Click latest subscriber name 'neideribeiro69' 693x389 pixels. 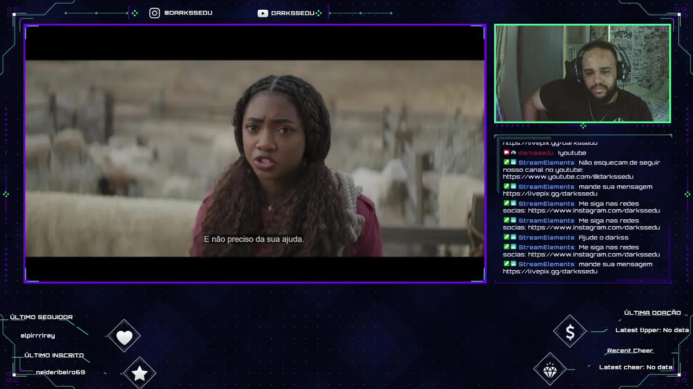click(61, 372)
